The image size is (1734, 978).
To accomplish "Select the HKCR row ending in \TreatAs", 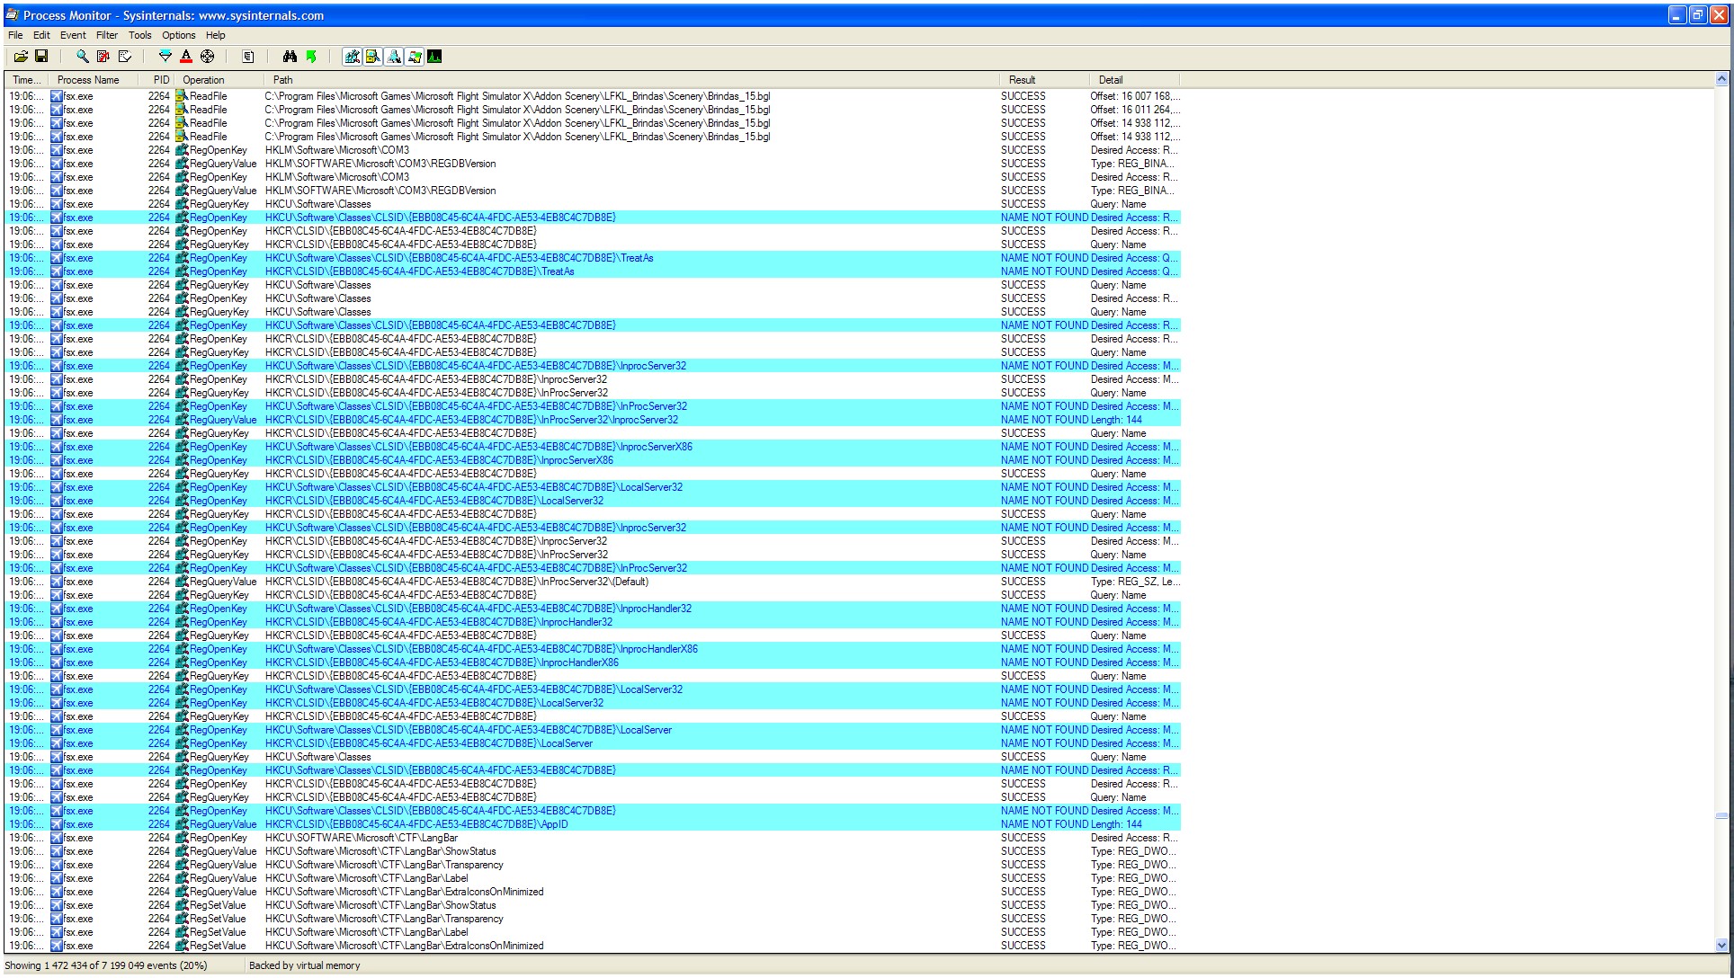I will click(593, 271).
